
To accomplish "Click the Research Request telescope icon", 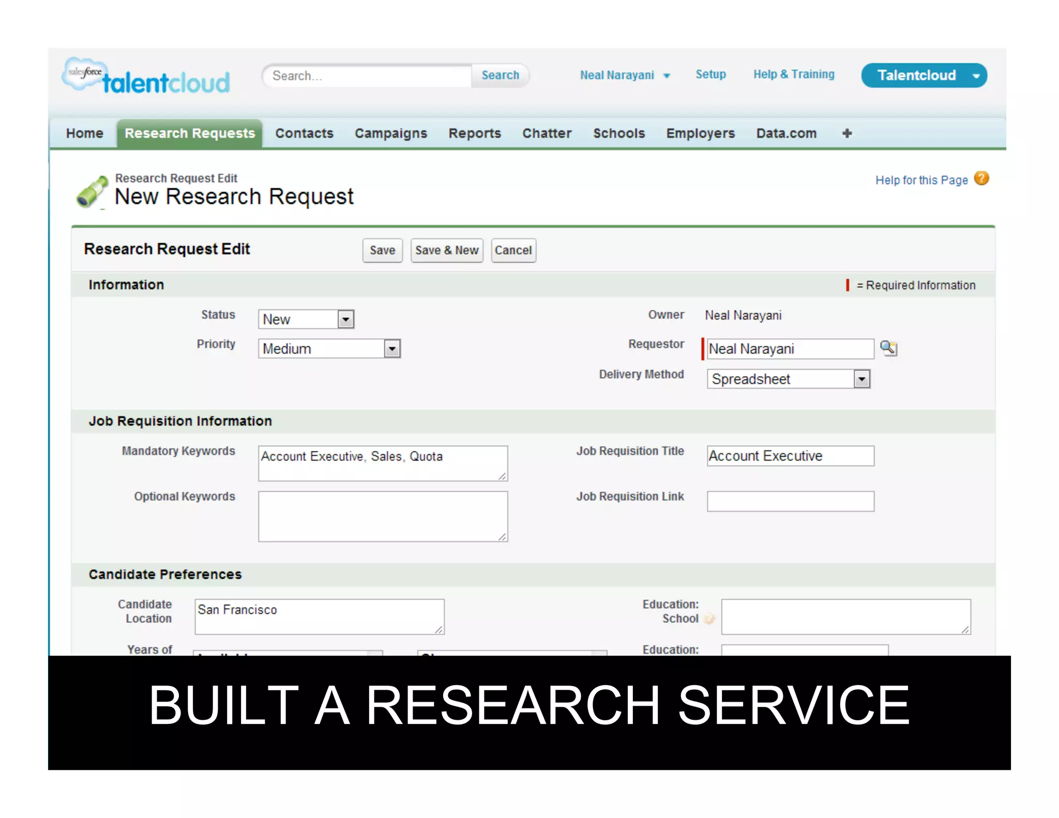I will (x=93, y=192).
